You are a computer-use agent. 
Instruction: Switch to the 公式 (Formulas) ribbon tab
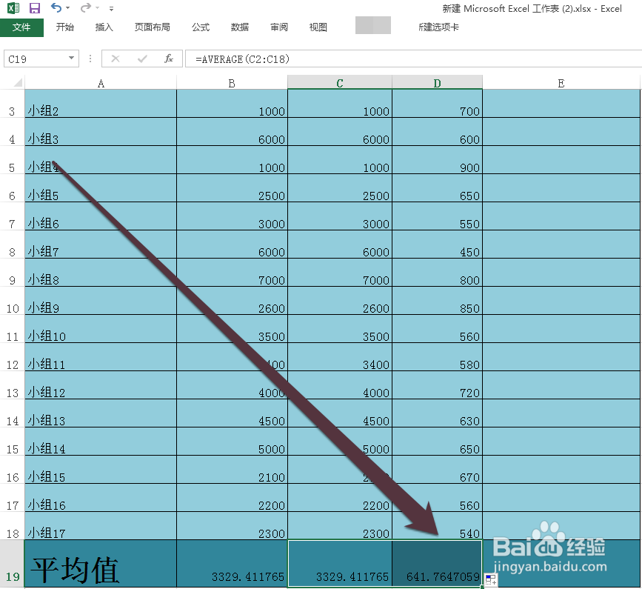200,27
